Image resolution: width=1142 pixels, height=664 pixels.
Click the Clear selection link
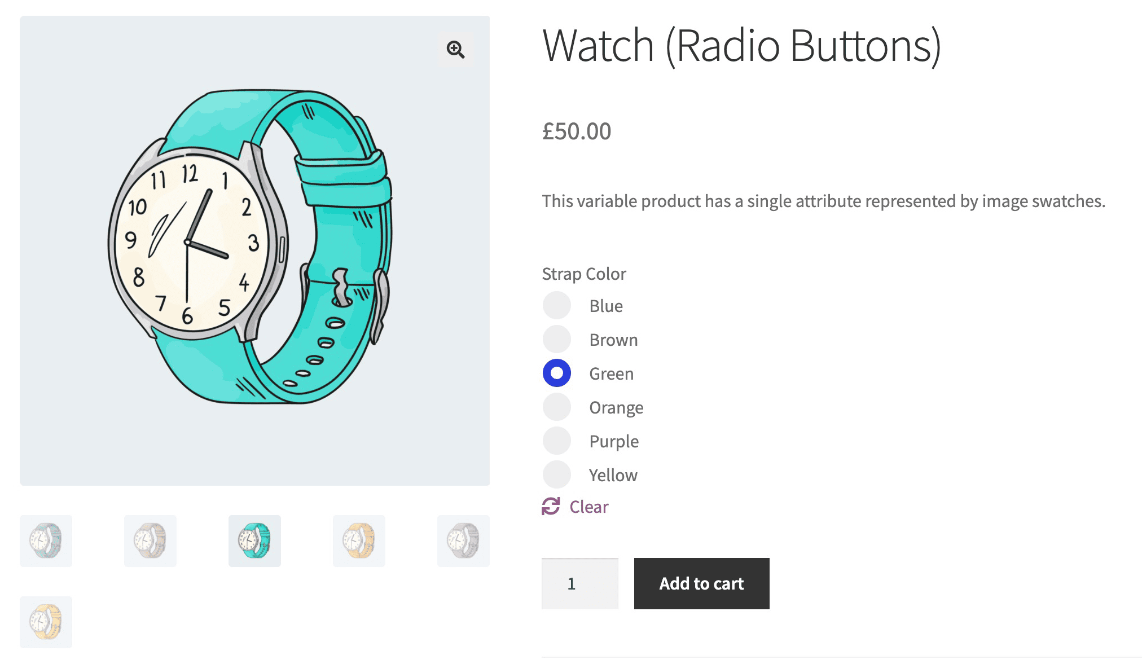pyautogui.click(x=588, y=507)
